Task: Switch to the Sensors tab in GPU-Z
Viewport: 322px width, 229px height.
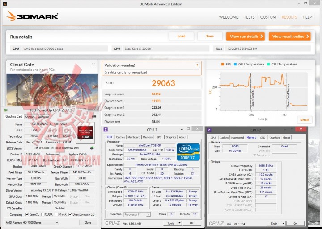Action: pos(30,117)
